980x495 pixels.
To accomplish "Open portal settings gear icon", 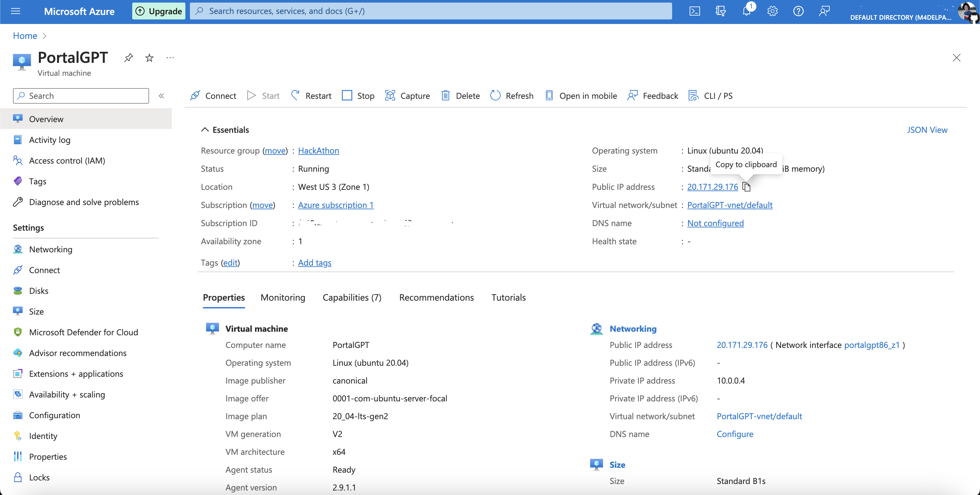I will (x=772, y=11).
